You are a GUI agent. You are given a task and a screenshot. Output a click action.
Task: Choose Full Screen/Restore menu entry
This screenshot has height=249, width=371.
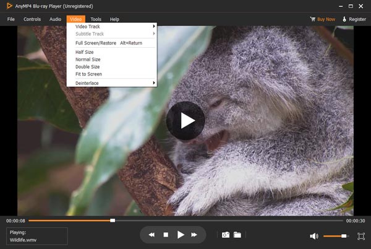112,43
